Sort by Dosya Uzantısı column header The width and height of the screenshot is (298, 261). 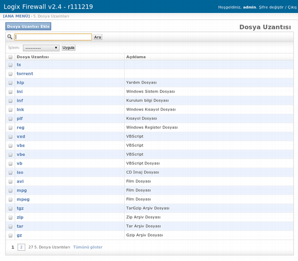tap(33, 57)
